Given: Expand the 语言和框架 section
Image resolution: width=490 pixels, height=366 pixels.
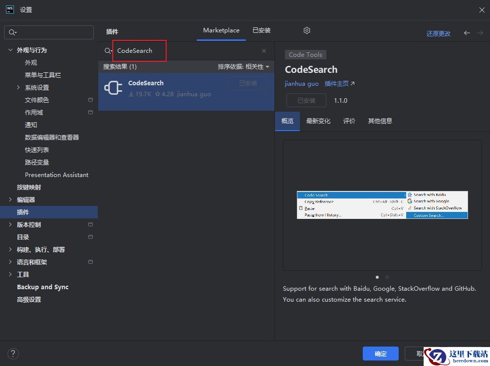Looking at the screenshot, I should 10,262.
